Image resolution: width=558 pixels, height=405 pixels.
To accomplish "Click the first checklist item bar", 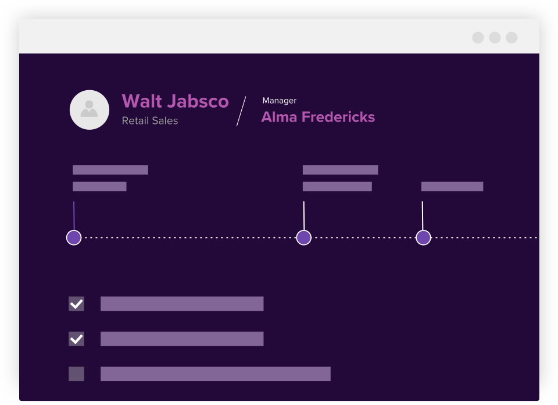I will coord(182,304).
